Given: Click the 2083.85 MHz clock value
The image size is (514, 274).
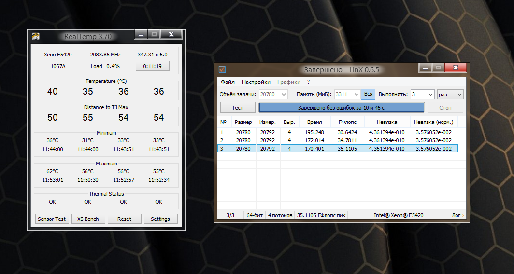Looking at the screenshot, I should 105,55.
